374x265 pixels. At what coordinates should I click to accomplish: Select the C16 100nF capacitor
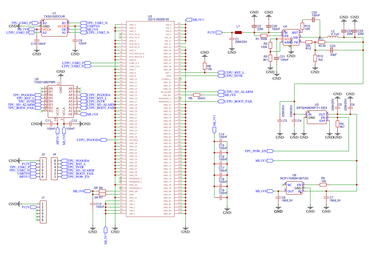pyautogui.click(x=221, y=164)
